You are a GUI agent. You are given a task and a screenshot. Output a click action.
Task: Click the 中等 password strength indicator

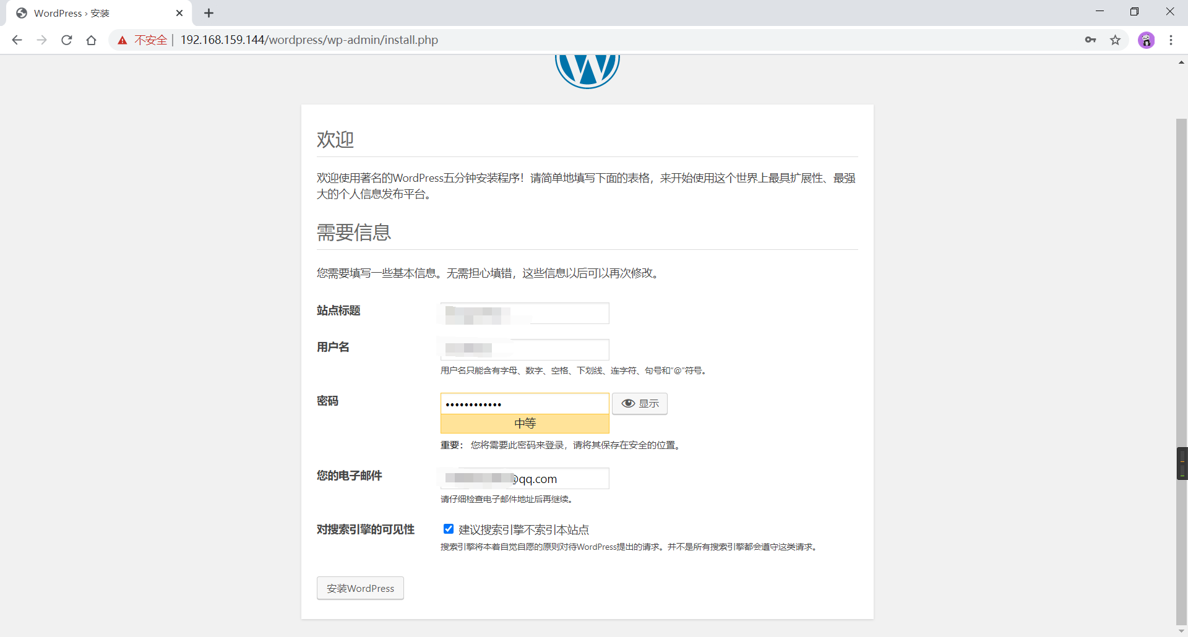(524, 423)
